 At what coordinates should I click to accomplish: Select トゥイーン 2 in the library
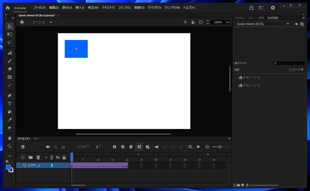pyautogui.click(x=251, y=86)
